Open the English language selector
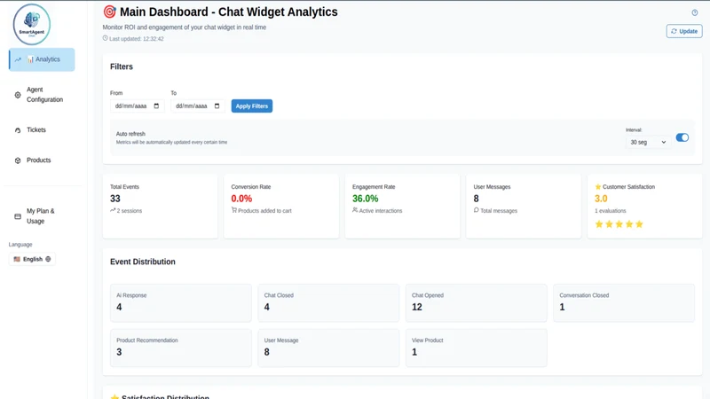The width and height of the screenshot is (710, 399). tap(32, 259)
